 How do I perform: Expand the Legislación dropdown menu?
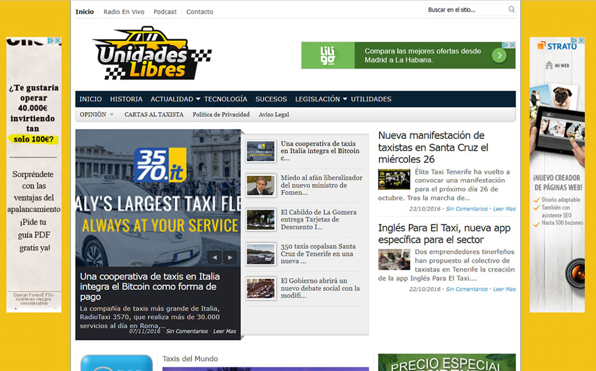tap(345, 99)
